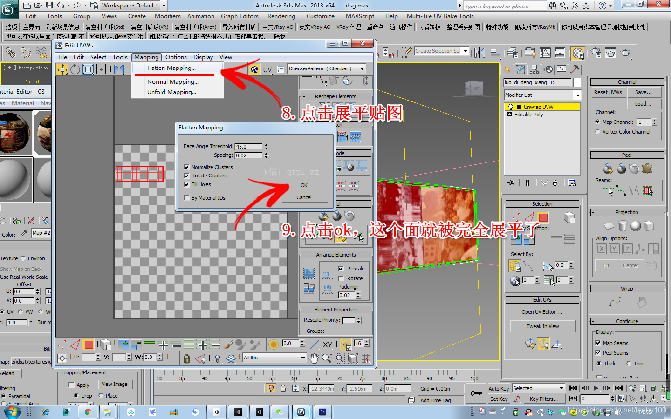Click the Zoom magnifier tool in UV editor
Image resolution: width=671 pixels, height=419 pixels.
pos(327,358)
